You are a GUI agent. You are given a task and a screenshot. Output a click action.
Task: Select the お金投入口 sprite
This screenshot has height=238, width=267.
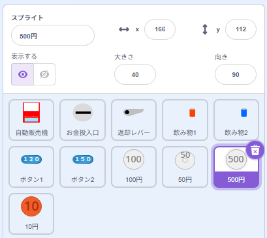coord(83,120)
